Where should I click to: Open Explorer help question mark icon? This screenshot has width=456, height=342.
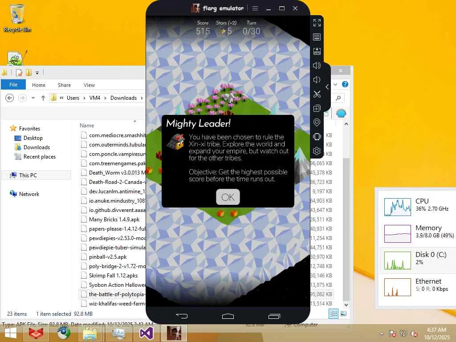tap(345, 84)
